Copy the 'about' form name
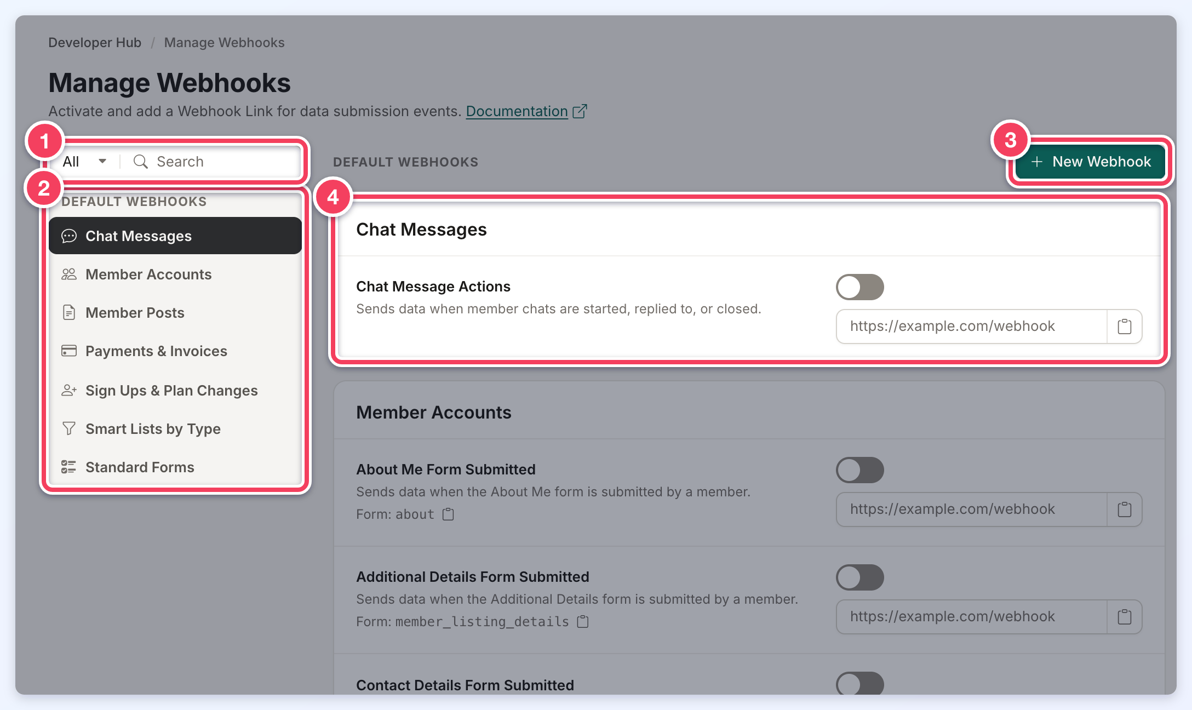The image size is (1192, 710). click(448, 514)
